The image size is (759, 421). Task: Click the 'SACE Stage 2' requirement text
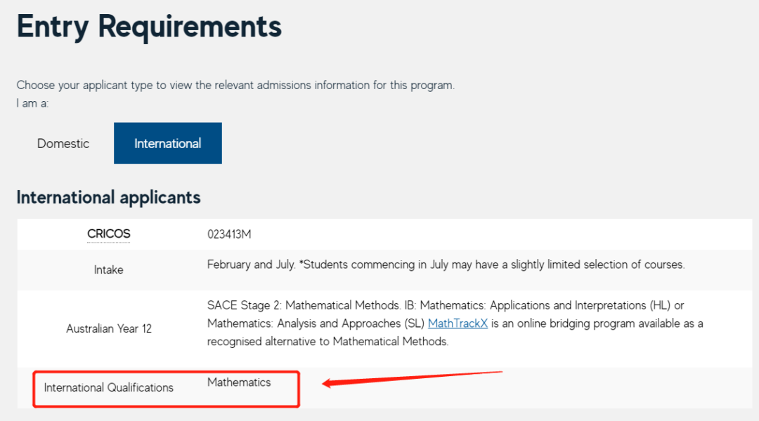244,305
